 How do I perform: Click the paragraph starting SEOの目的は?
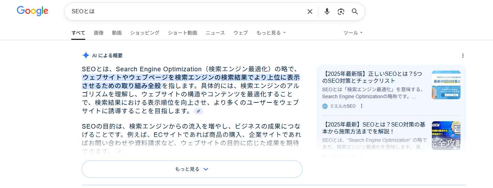coord(191,138)
